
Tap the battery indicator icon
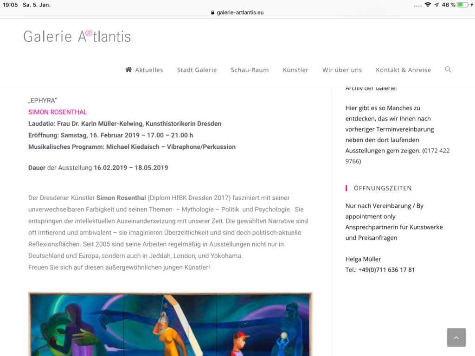pyautogui.click(x=463, y=5)
